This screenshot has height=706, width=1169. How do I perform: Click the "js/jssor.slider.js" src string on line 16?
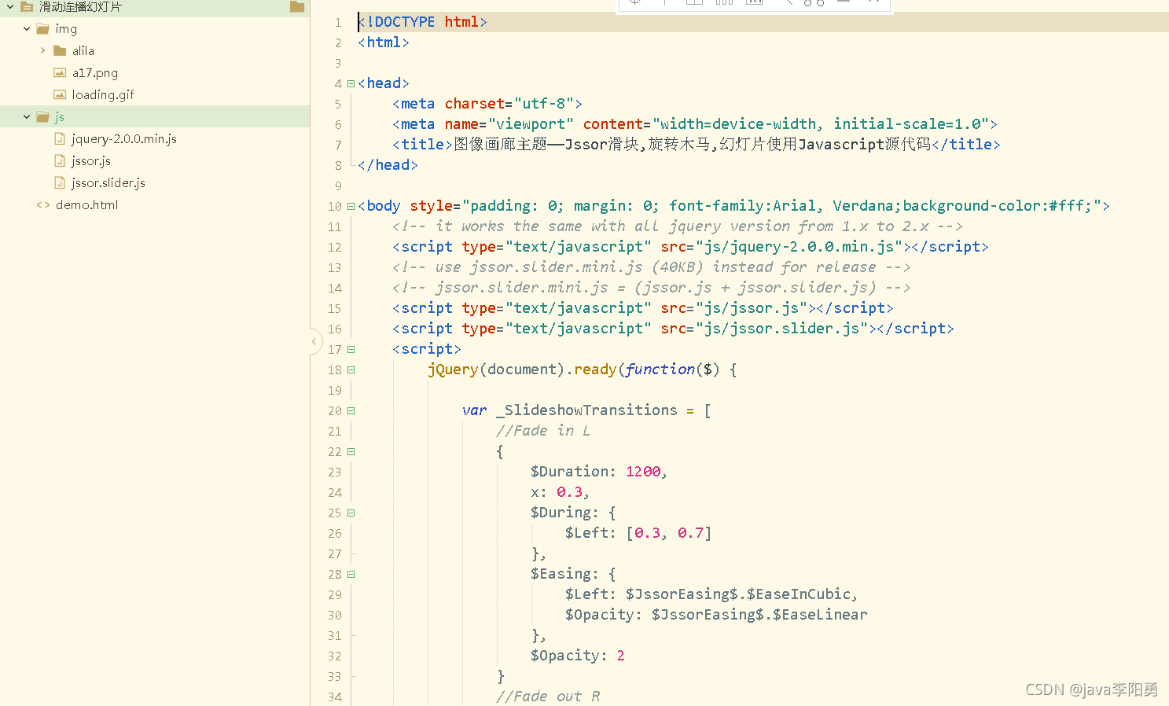pyautogui.click(x=782, y=329)
